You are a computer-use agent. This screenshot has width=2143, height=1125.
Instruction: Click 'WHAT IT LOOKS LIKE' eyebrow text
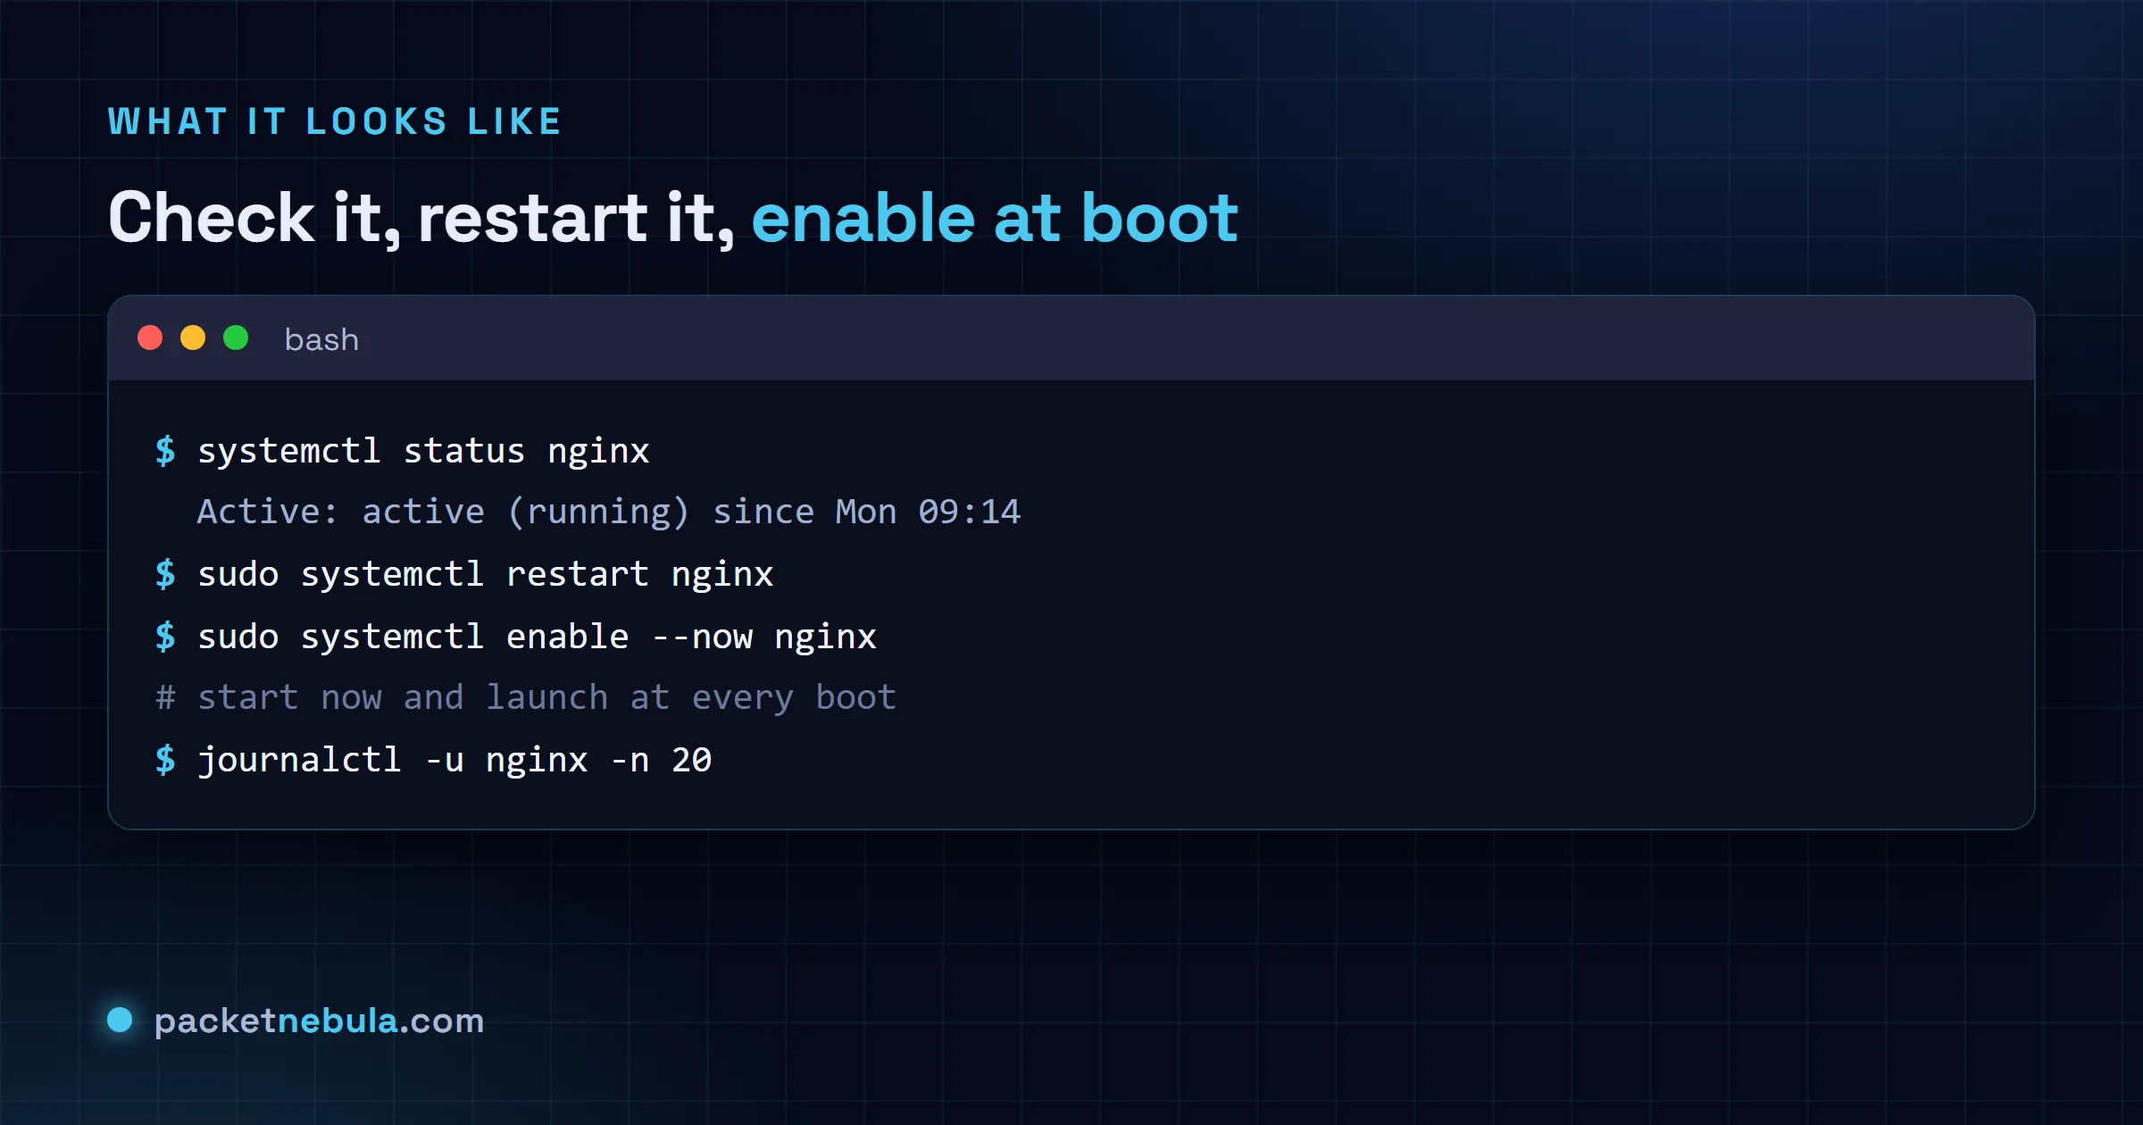point(335,122)
